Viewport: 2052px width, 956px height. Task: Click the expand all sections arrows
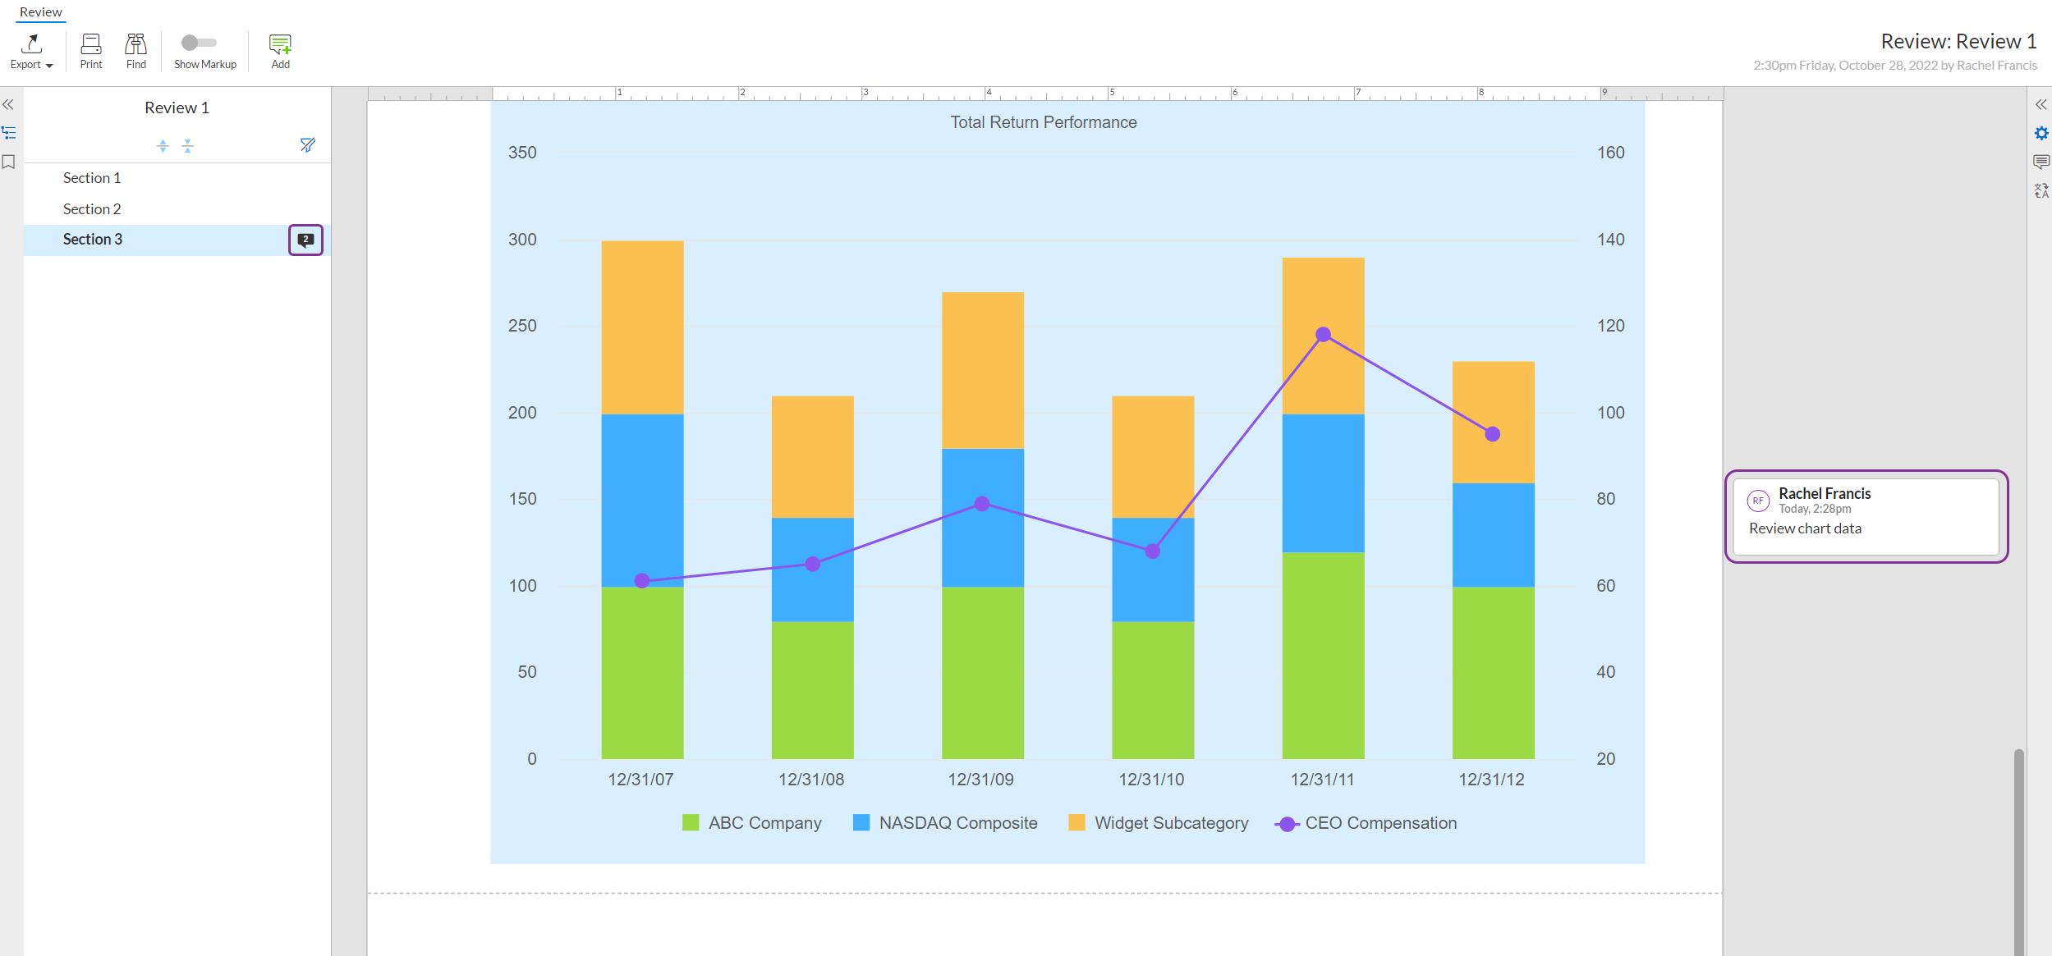tap(163, 145)
